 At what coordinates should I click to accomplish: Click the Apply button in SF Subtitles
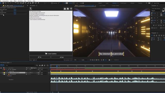pos(62,57)
